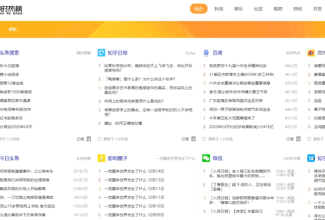Open the 社区 tab
This screenshot has width=325, height=220.
pyautogui.click(x=258, y=9)
